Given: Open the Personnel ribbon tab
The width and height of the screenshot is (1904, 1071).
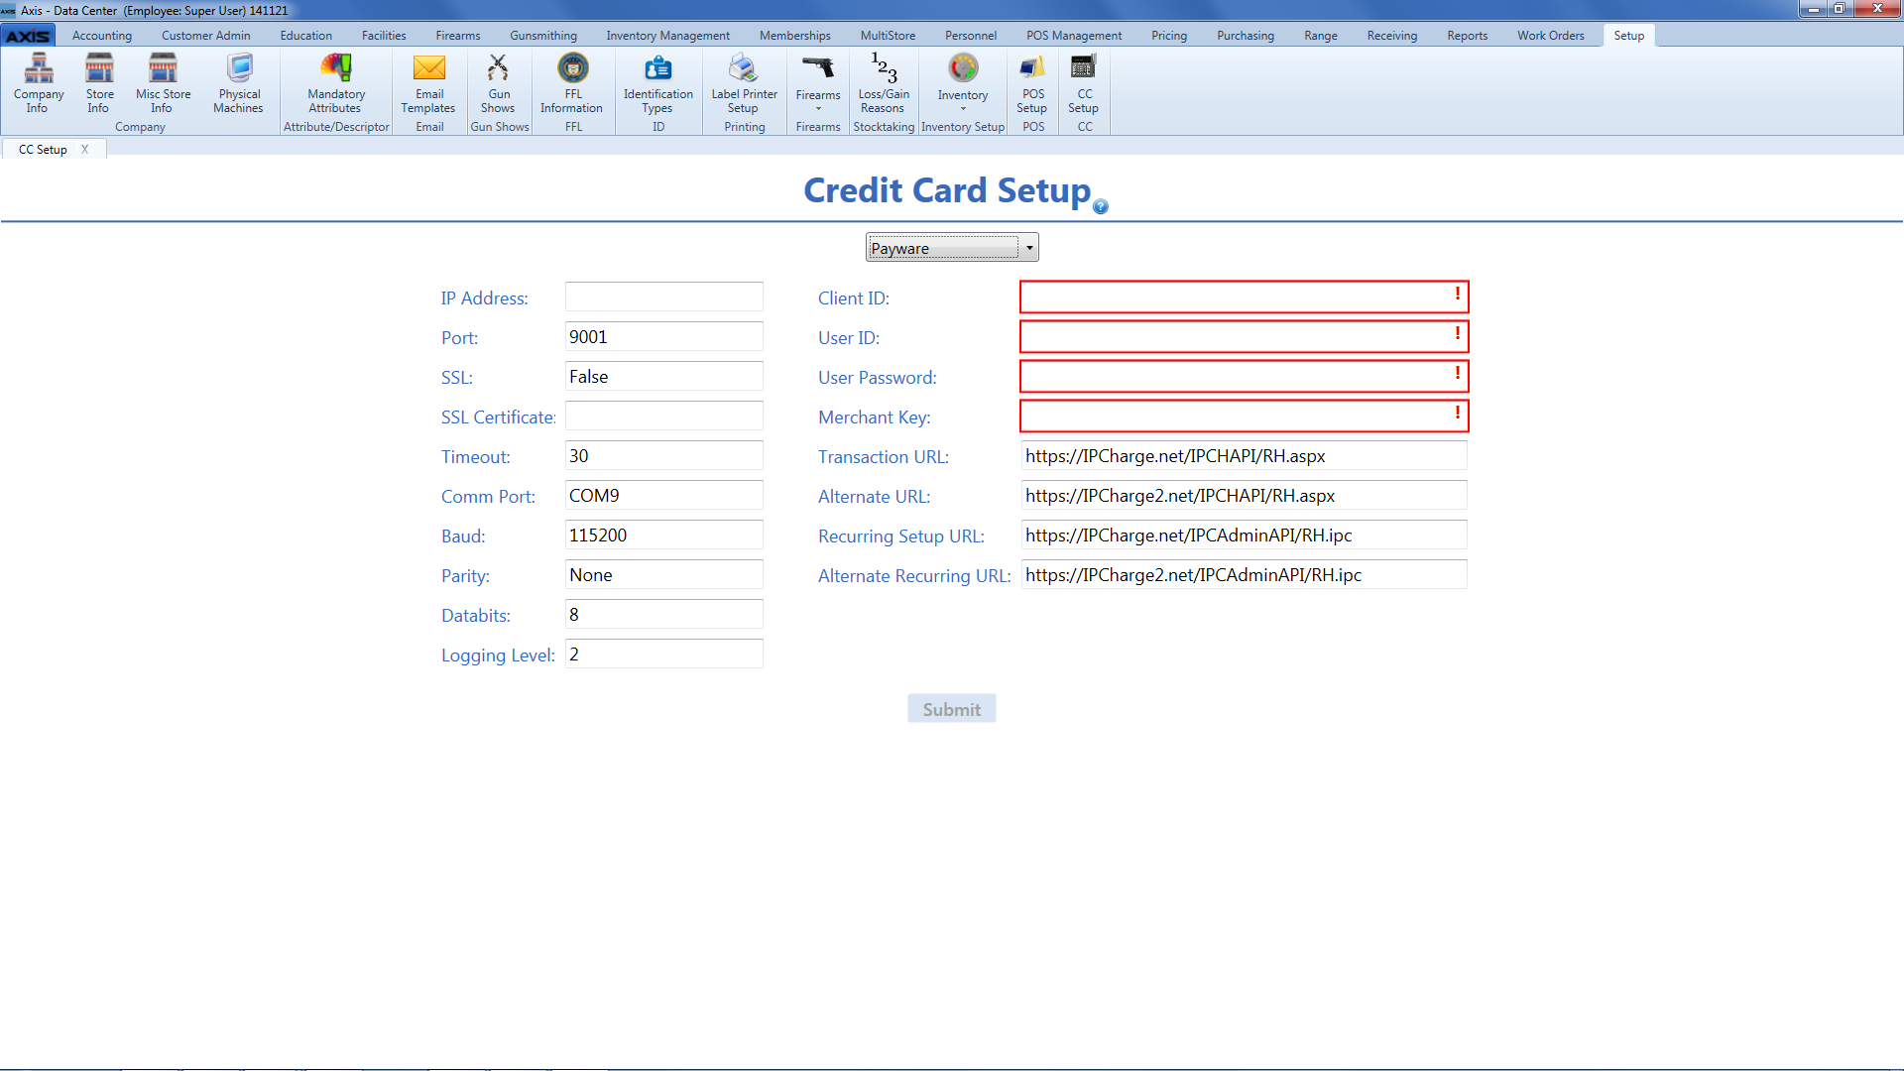Looking at the screenshot, I should coord(971,36).
